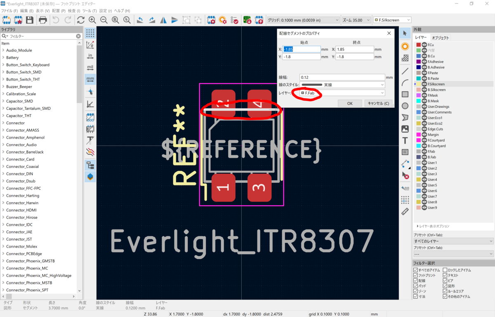The image size is (495, 317).
Task: Select the Delete items tool
Action: 405,176
